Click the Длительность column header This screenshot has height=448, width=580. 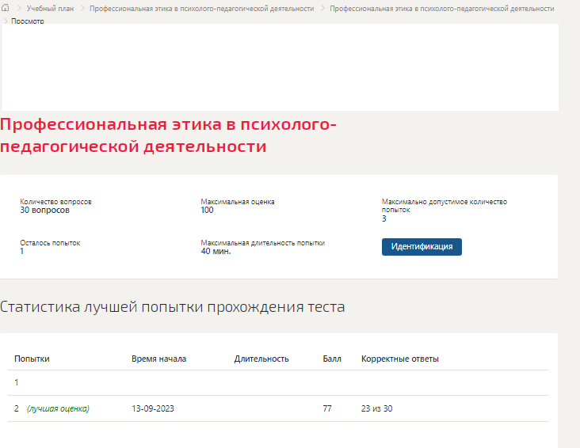[261, 359]
